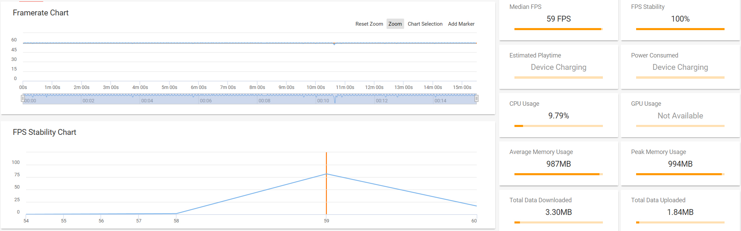Screen dimensions: 741x231
Task: Click the CPU Usage progress bar
Action: coord(559,126)
